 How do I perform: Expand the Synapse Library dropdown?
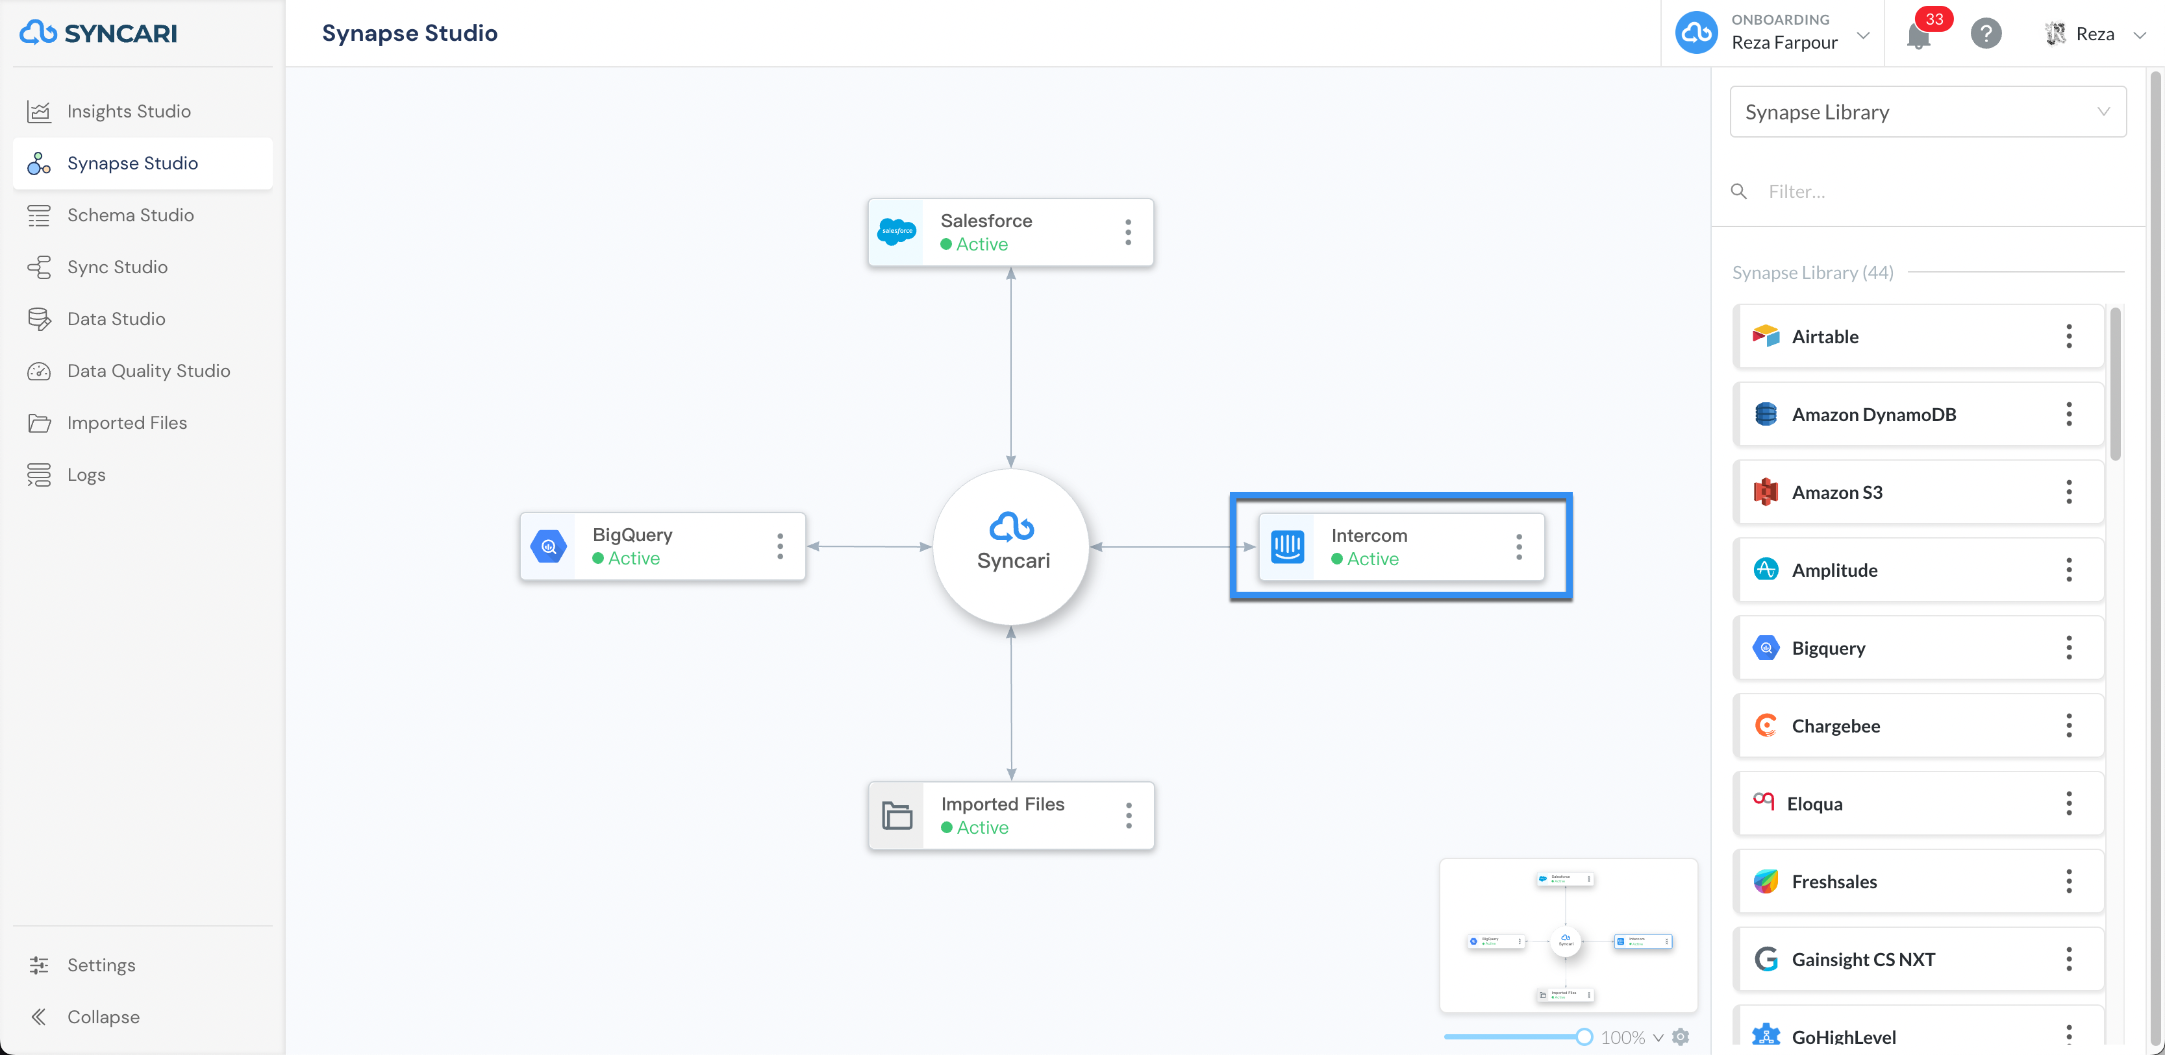click(x=1928, y=112)
